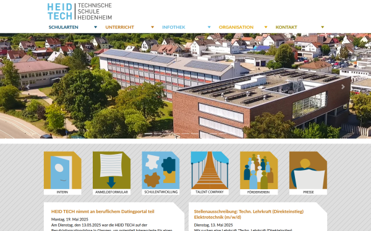This screenshot has width=371, height=231.
Task: Open article about beruflichem Datingportal
Action: (x=103, y=211)
